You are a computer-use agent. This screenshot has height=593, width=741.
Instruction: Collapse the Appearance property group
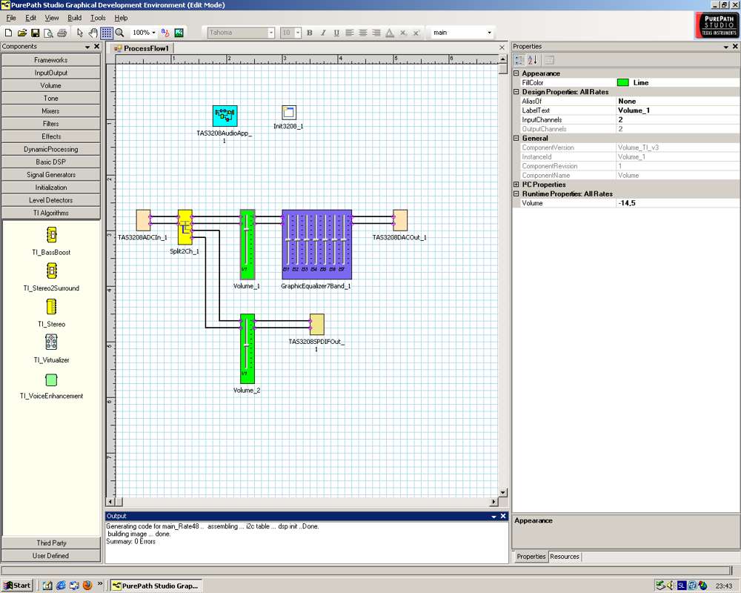[516, 73]
